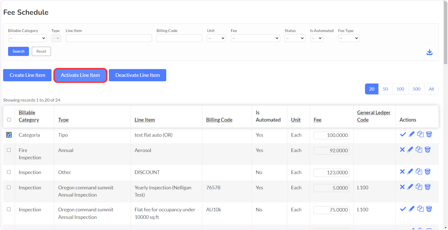
Task: Click the 100.0000 fee input field
Action: tap(332, 135)
